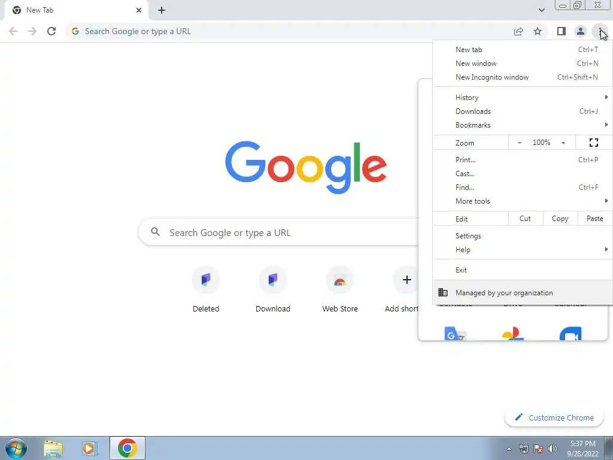Choose Exit from menu

click(x=523, y=270)
